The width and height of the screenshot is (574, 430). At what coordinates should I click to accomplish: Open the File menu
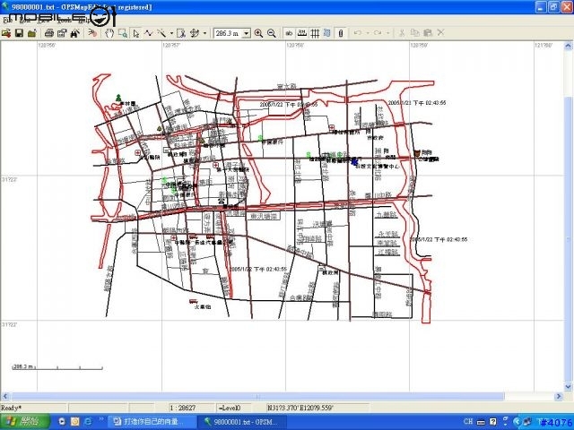tap(6, 20)
